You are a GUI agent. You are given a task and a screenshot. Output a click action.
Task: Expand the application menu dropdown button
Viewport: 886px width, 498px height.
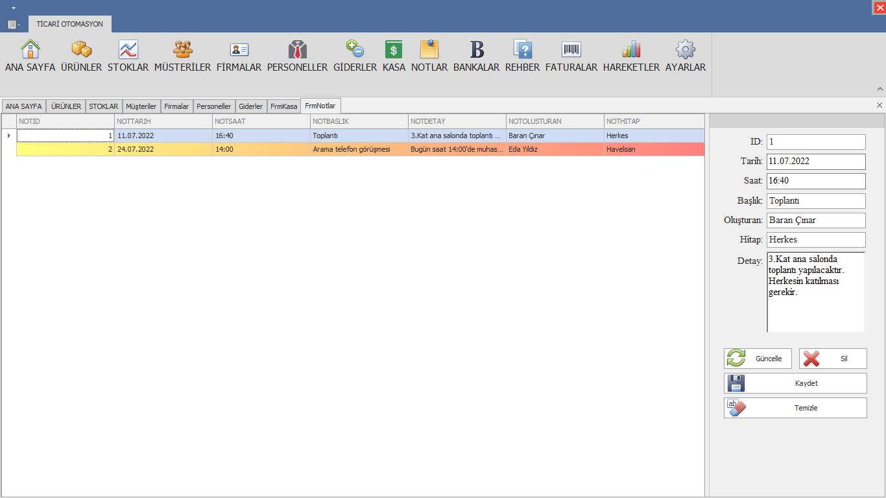pyautogui.click(x=13, y=25)
